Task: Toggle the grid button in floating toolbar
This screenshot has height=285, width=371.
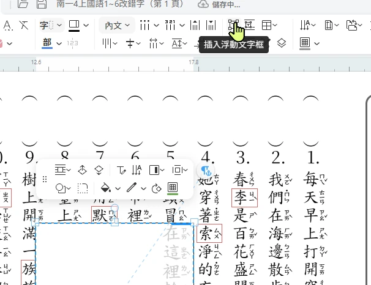Action: click(173, 188)
